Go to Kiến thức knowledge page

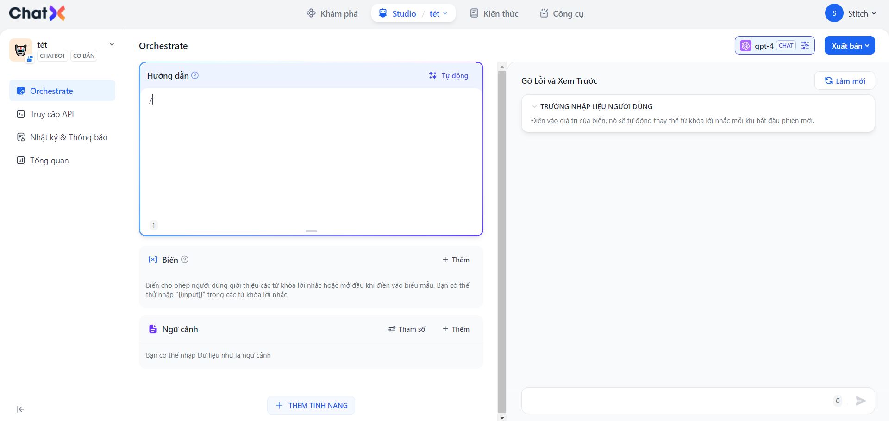[x=494, y=13]
